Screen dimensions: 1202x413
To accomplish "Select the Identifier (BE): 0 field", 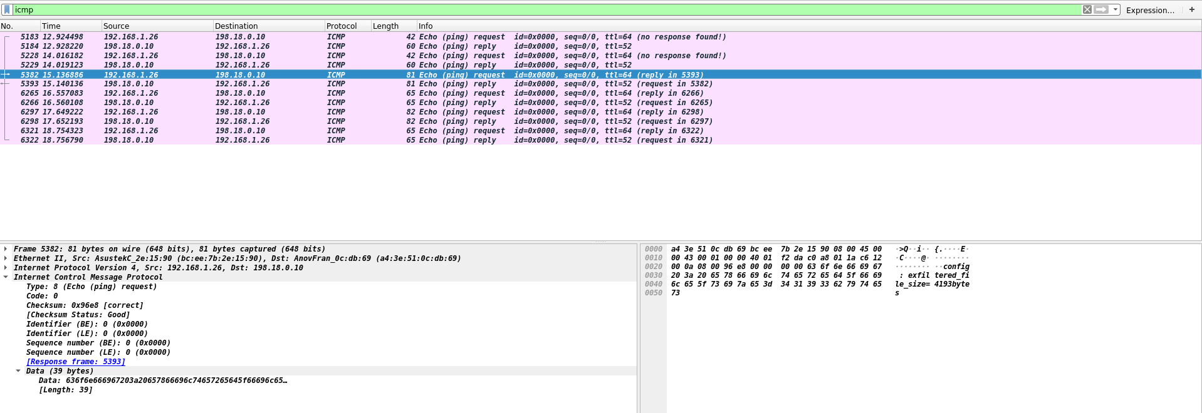I will coord(87,324).
